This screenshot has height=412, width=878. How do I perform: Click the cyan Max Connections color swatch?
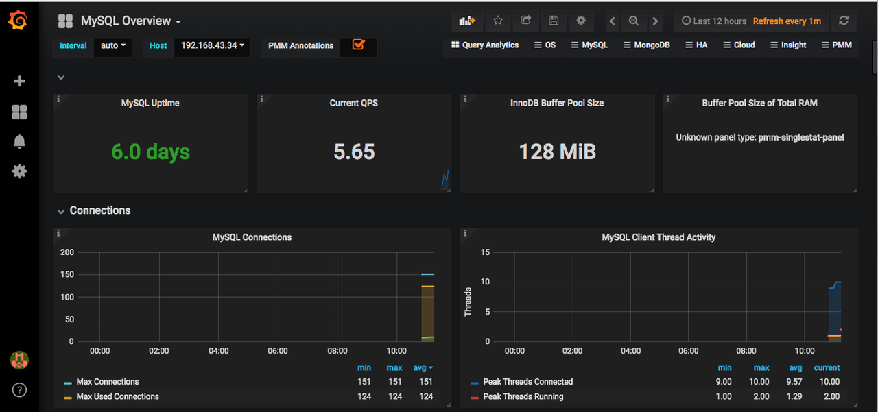(x=68, y=383)
